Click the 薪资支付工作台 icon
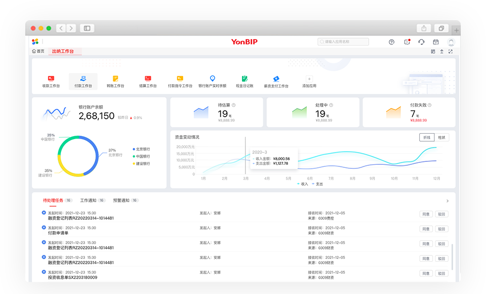This screenshot has height=294, width=486. pyautogui.click(x=276, y=79)
